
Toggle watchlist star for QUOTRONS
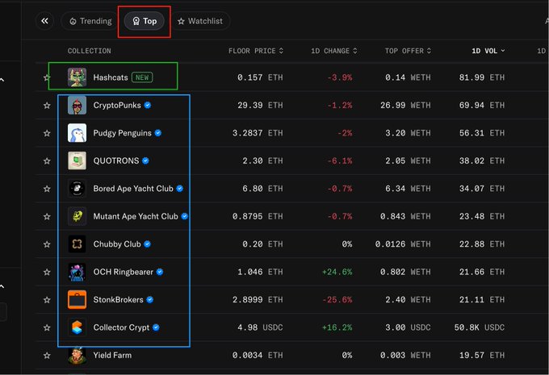47,161
